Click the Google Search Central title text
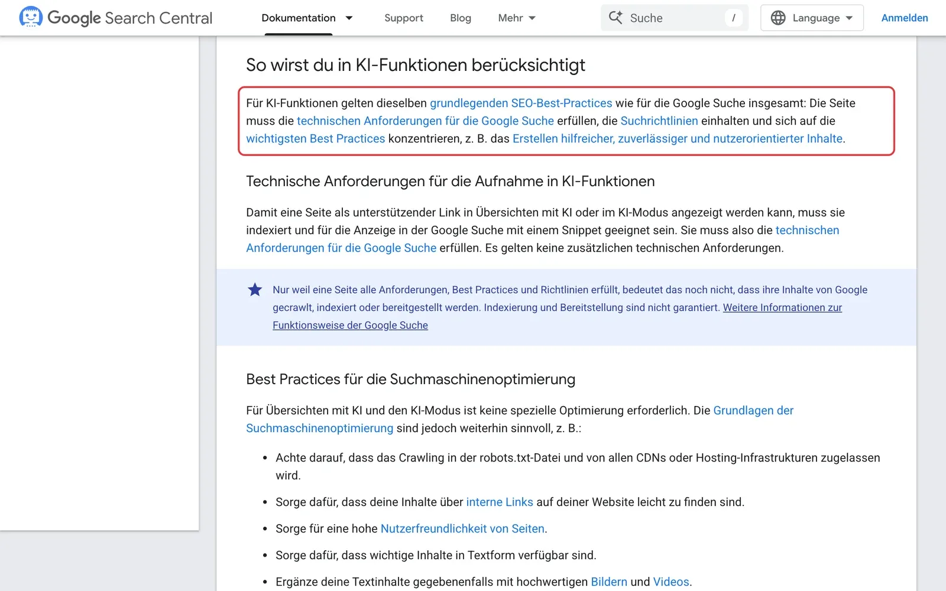This screenshot has width=946, height=591. pyautogui.click(x=129, y=18)
